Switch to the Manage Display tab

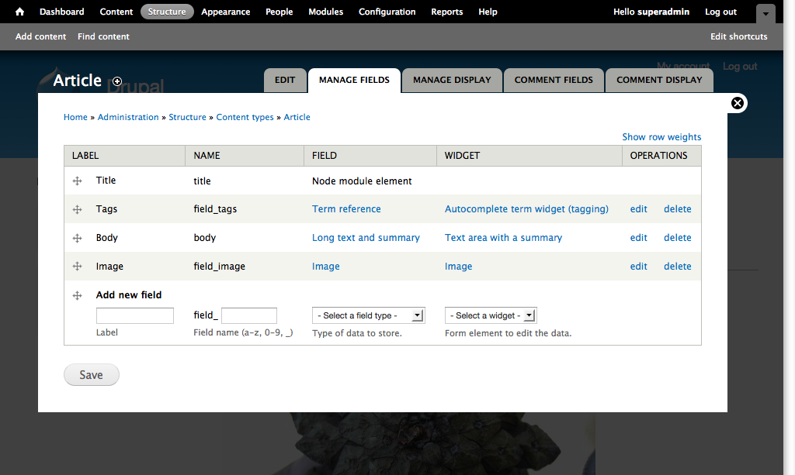click(x=452, y=80)
